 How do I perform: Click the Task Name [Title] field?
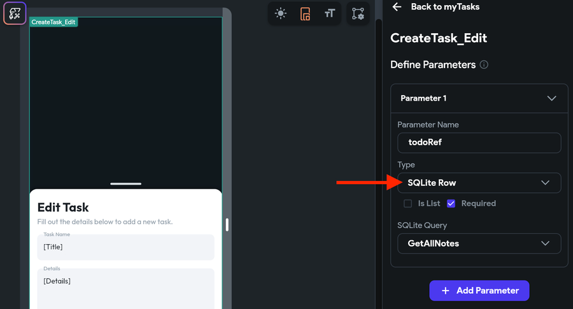coord(125,247)
